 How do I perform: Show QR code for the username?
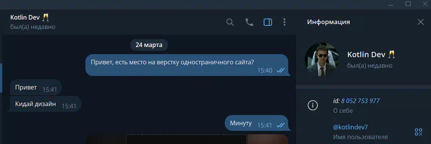coord(418,132)
